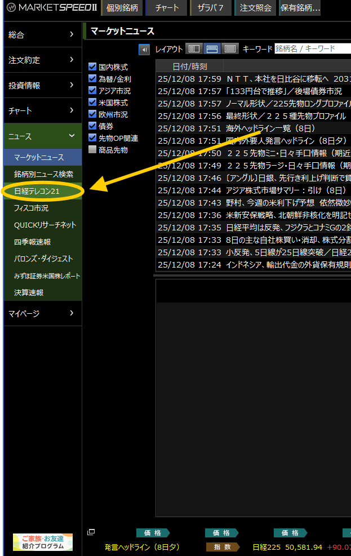Expand the チャート sidebar menu
This screenshot has width=351, height=556.
(x=43, y=110)
